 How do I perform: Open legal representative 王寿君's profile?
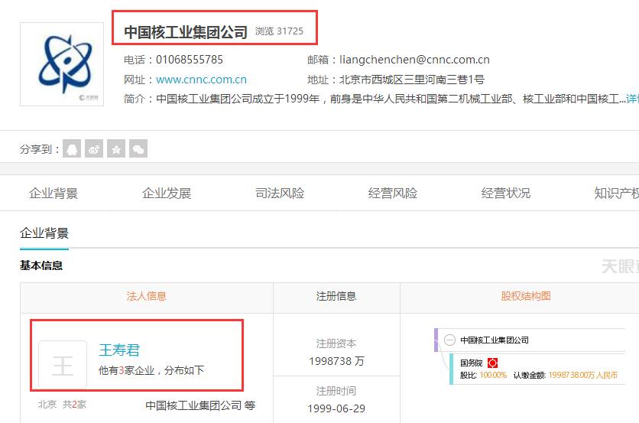119,350
